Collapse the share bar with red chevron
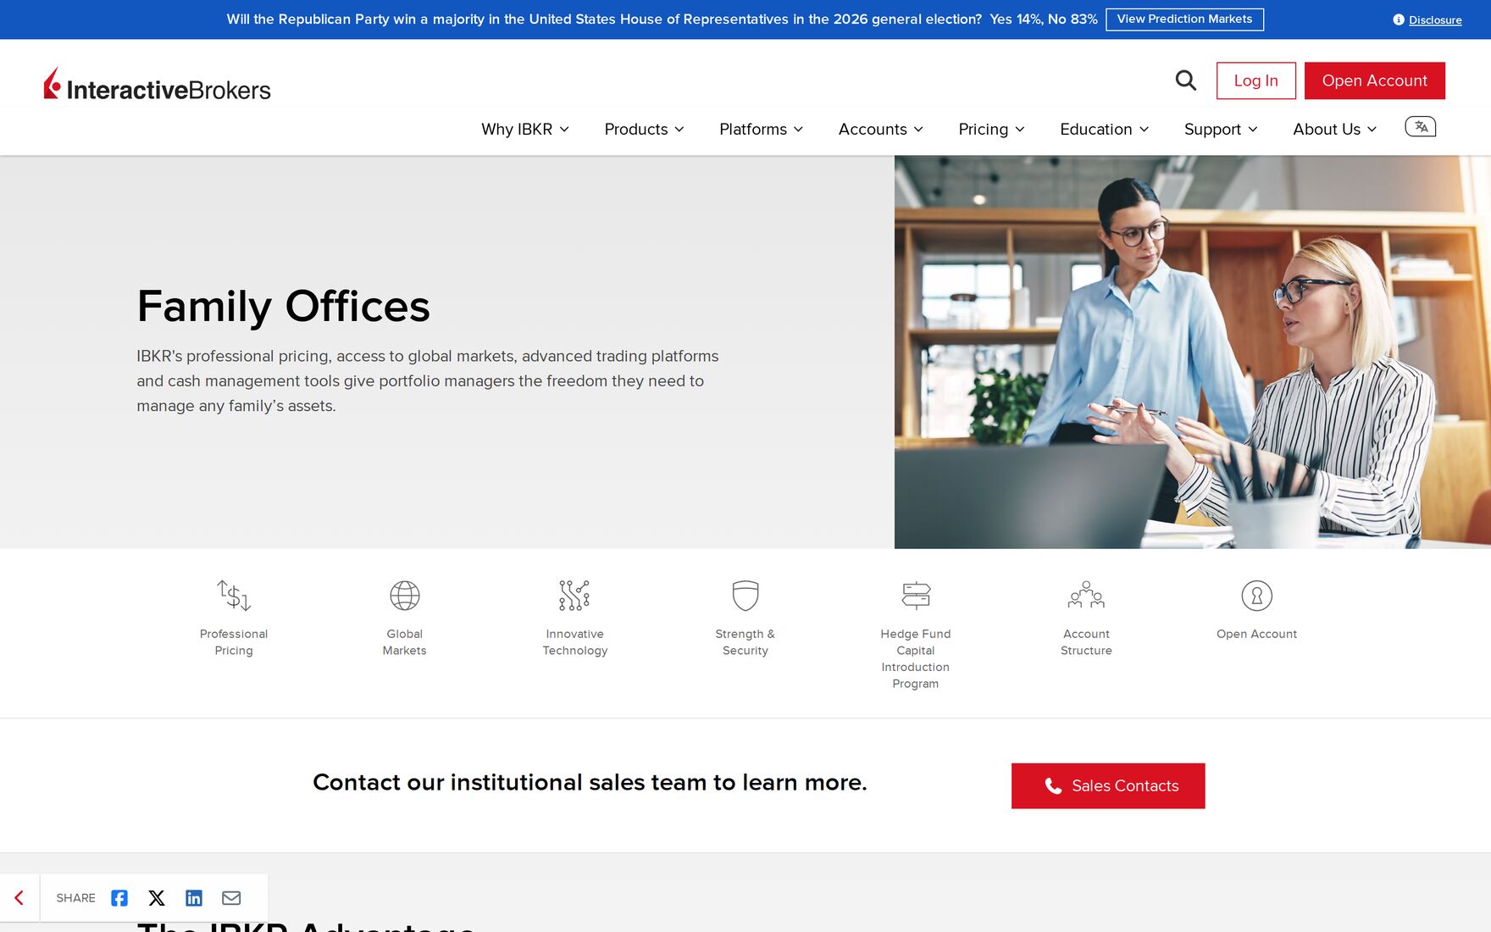Viewport: 1491px width, 932px height. coord(19,898)
